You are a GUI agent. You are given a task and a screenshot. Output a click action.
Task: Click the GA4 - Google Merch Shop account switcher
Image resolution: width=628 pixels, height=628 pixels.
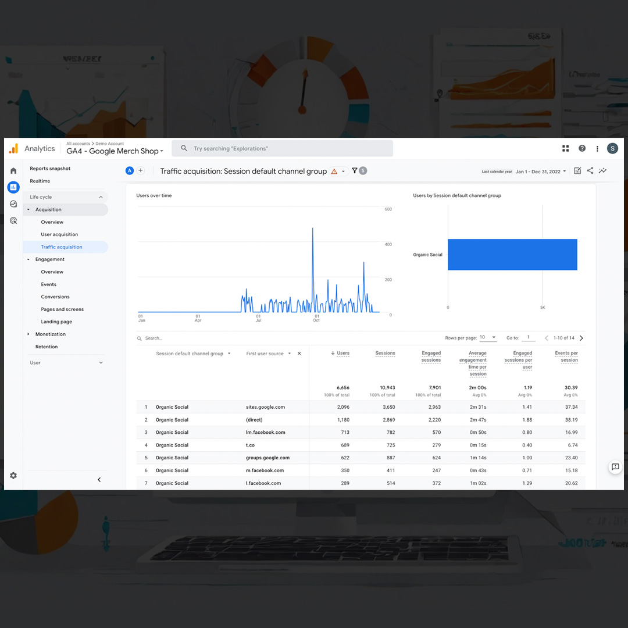point(113,151)
